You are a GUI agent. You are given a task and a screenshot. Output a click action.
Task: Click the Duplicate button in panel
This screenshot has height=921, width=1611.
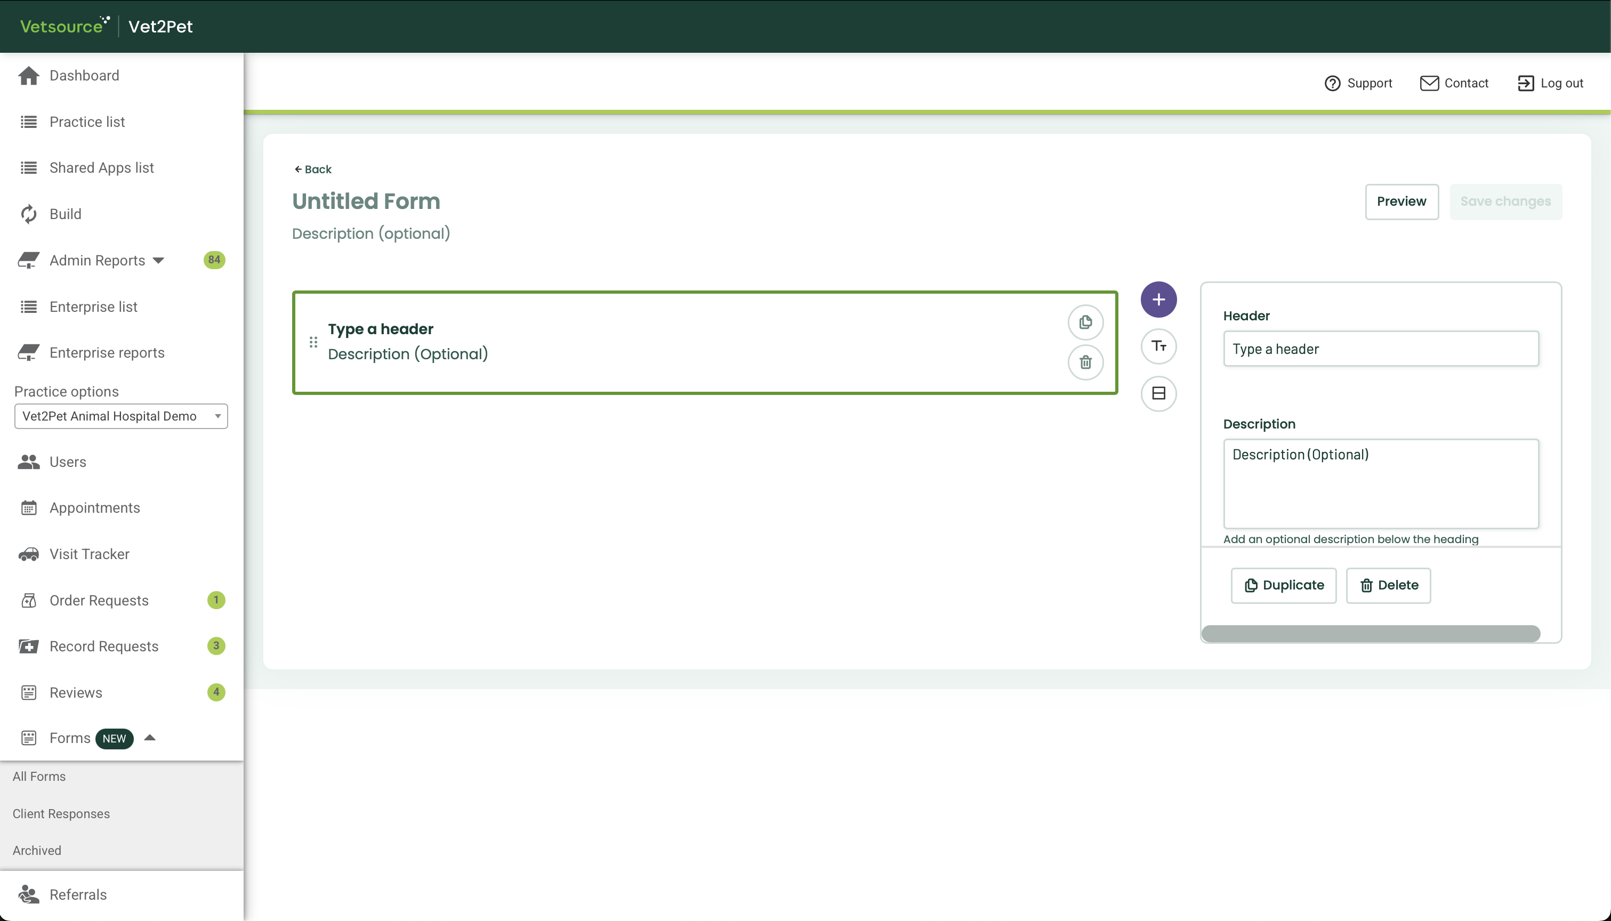click(x=1283, y=585)
